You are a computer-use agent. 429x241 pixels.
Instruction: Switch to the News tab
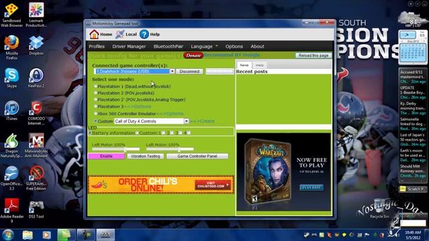click(x=244, y=65)
